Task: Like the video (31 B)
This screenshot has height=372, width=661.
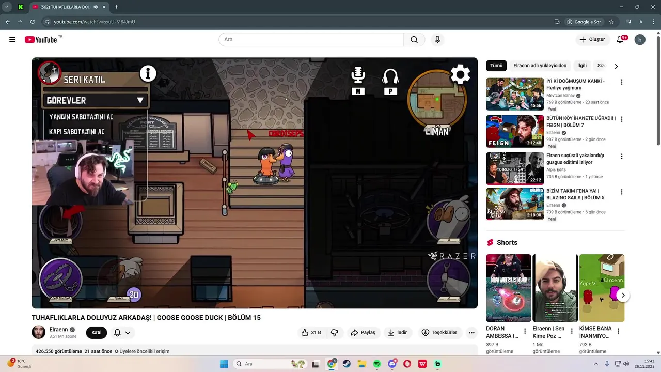Action: coord(311,333)
